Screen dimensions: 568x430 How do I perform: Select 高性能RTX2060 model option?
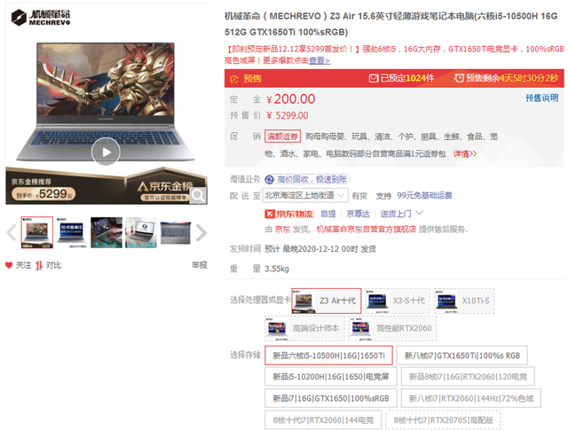click(392, 328)
